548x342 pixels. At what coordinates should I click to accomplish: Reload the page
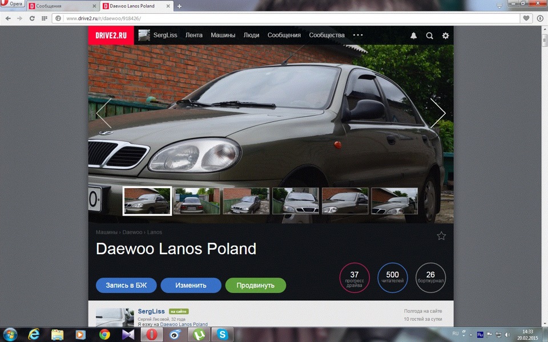[x=32, y=18]
